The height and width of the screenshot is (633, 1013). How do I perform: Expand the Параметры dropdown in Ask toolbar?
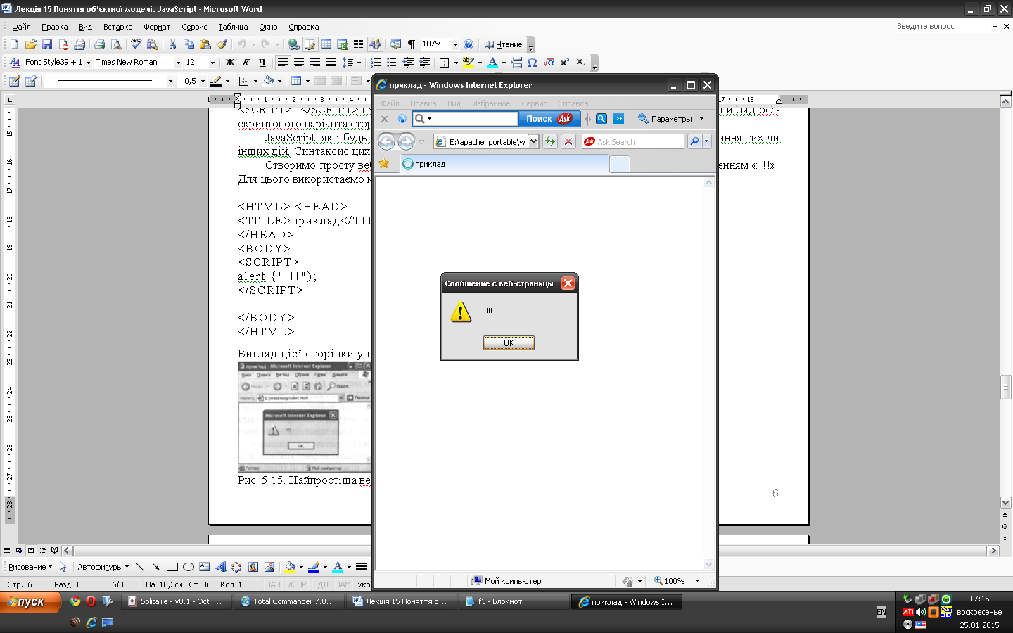(x=701, y=119)
